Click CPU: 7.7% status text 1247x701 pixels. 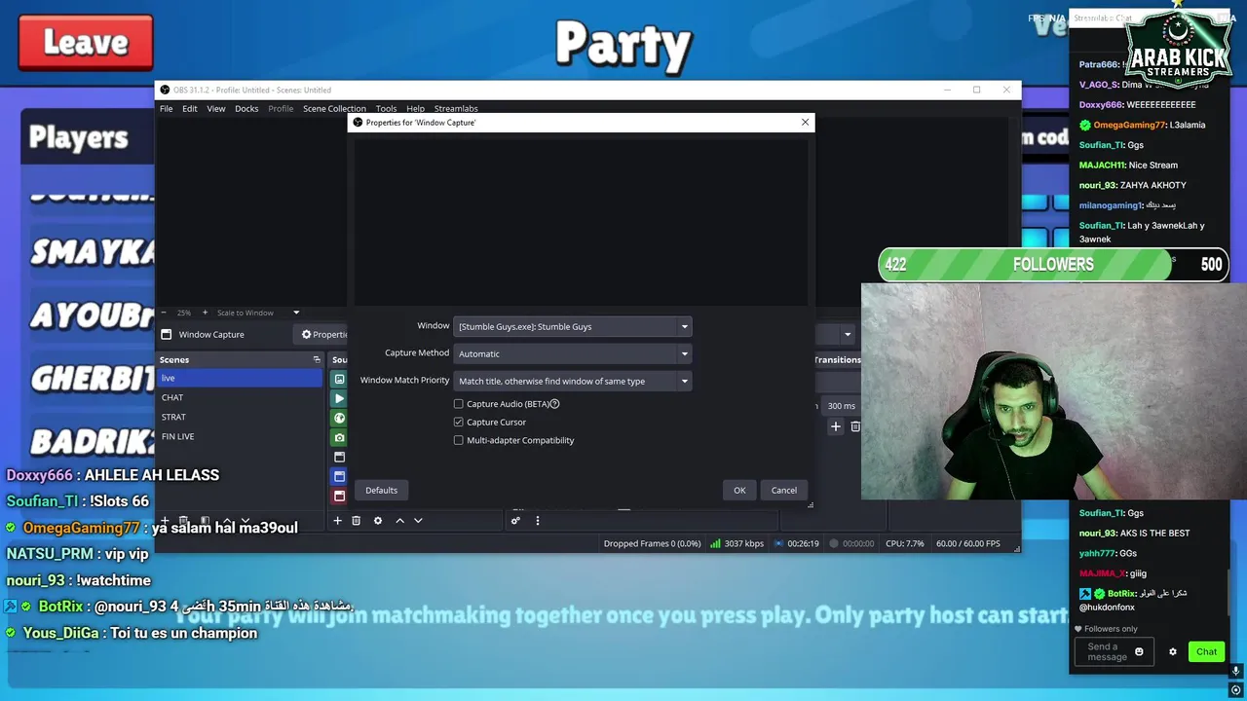click(904, 544)
